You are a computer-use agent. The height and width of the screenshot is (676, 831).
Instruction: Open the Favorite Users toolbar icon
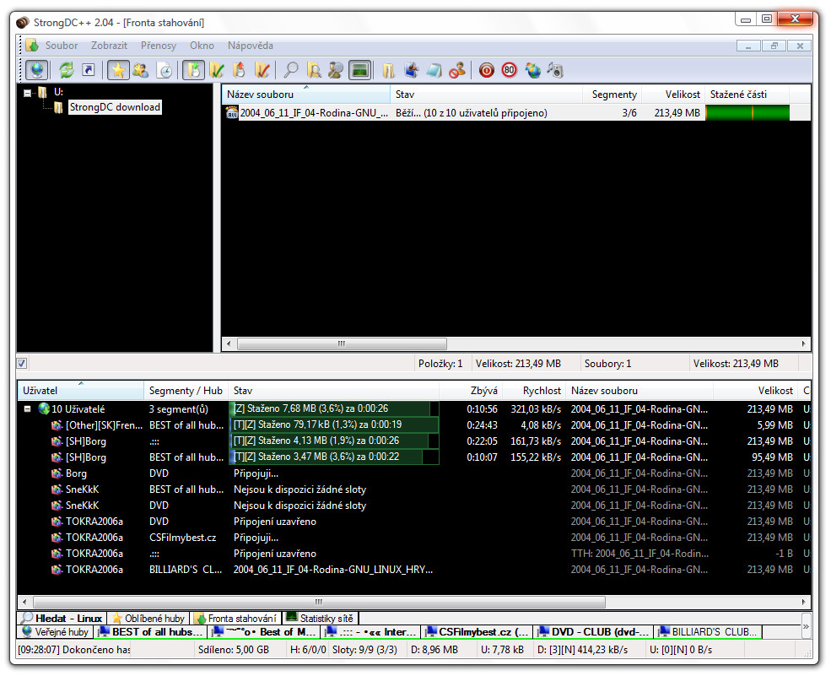(x=140, y=70)
